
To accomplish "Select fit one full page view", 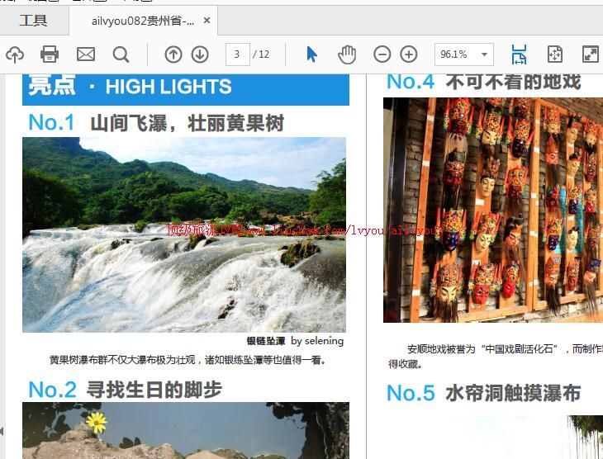I will tap(555, 54).
